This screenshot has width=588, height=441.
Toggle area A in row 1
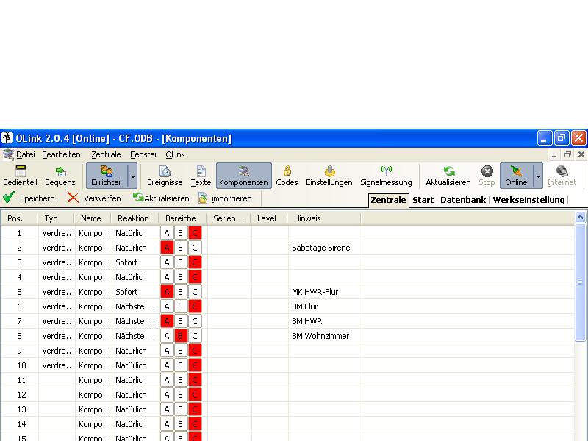coord(167,233)
